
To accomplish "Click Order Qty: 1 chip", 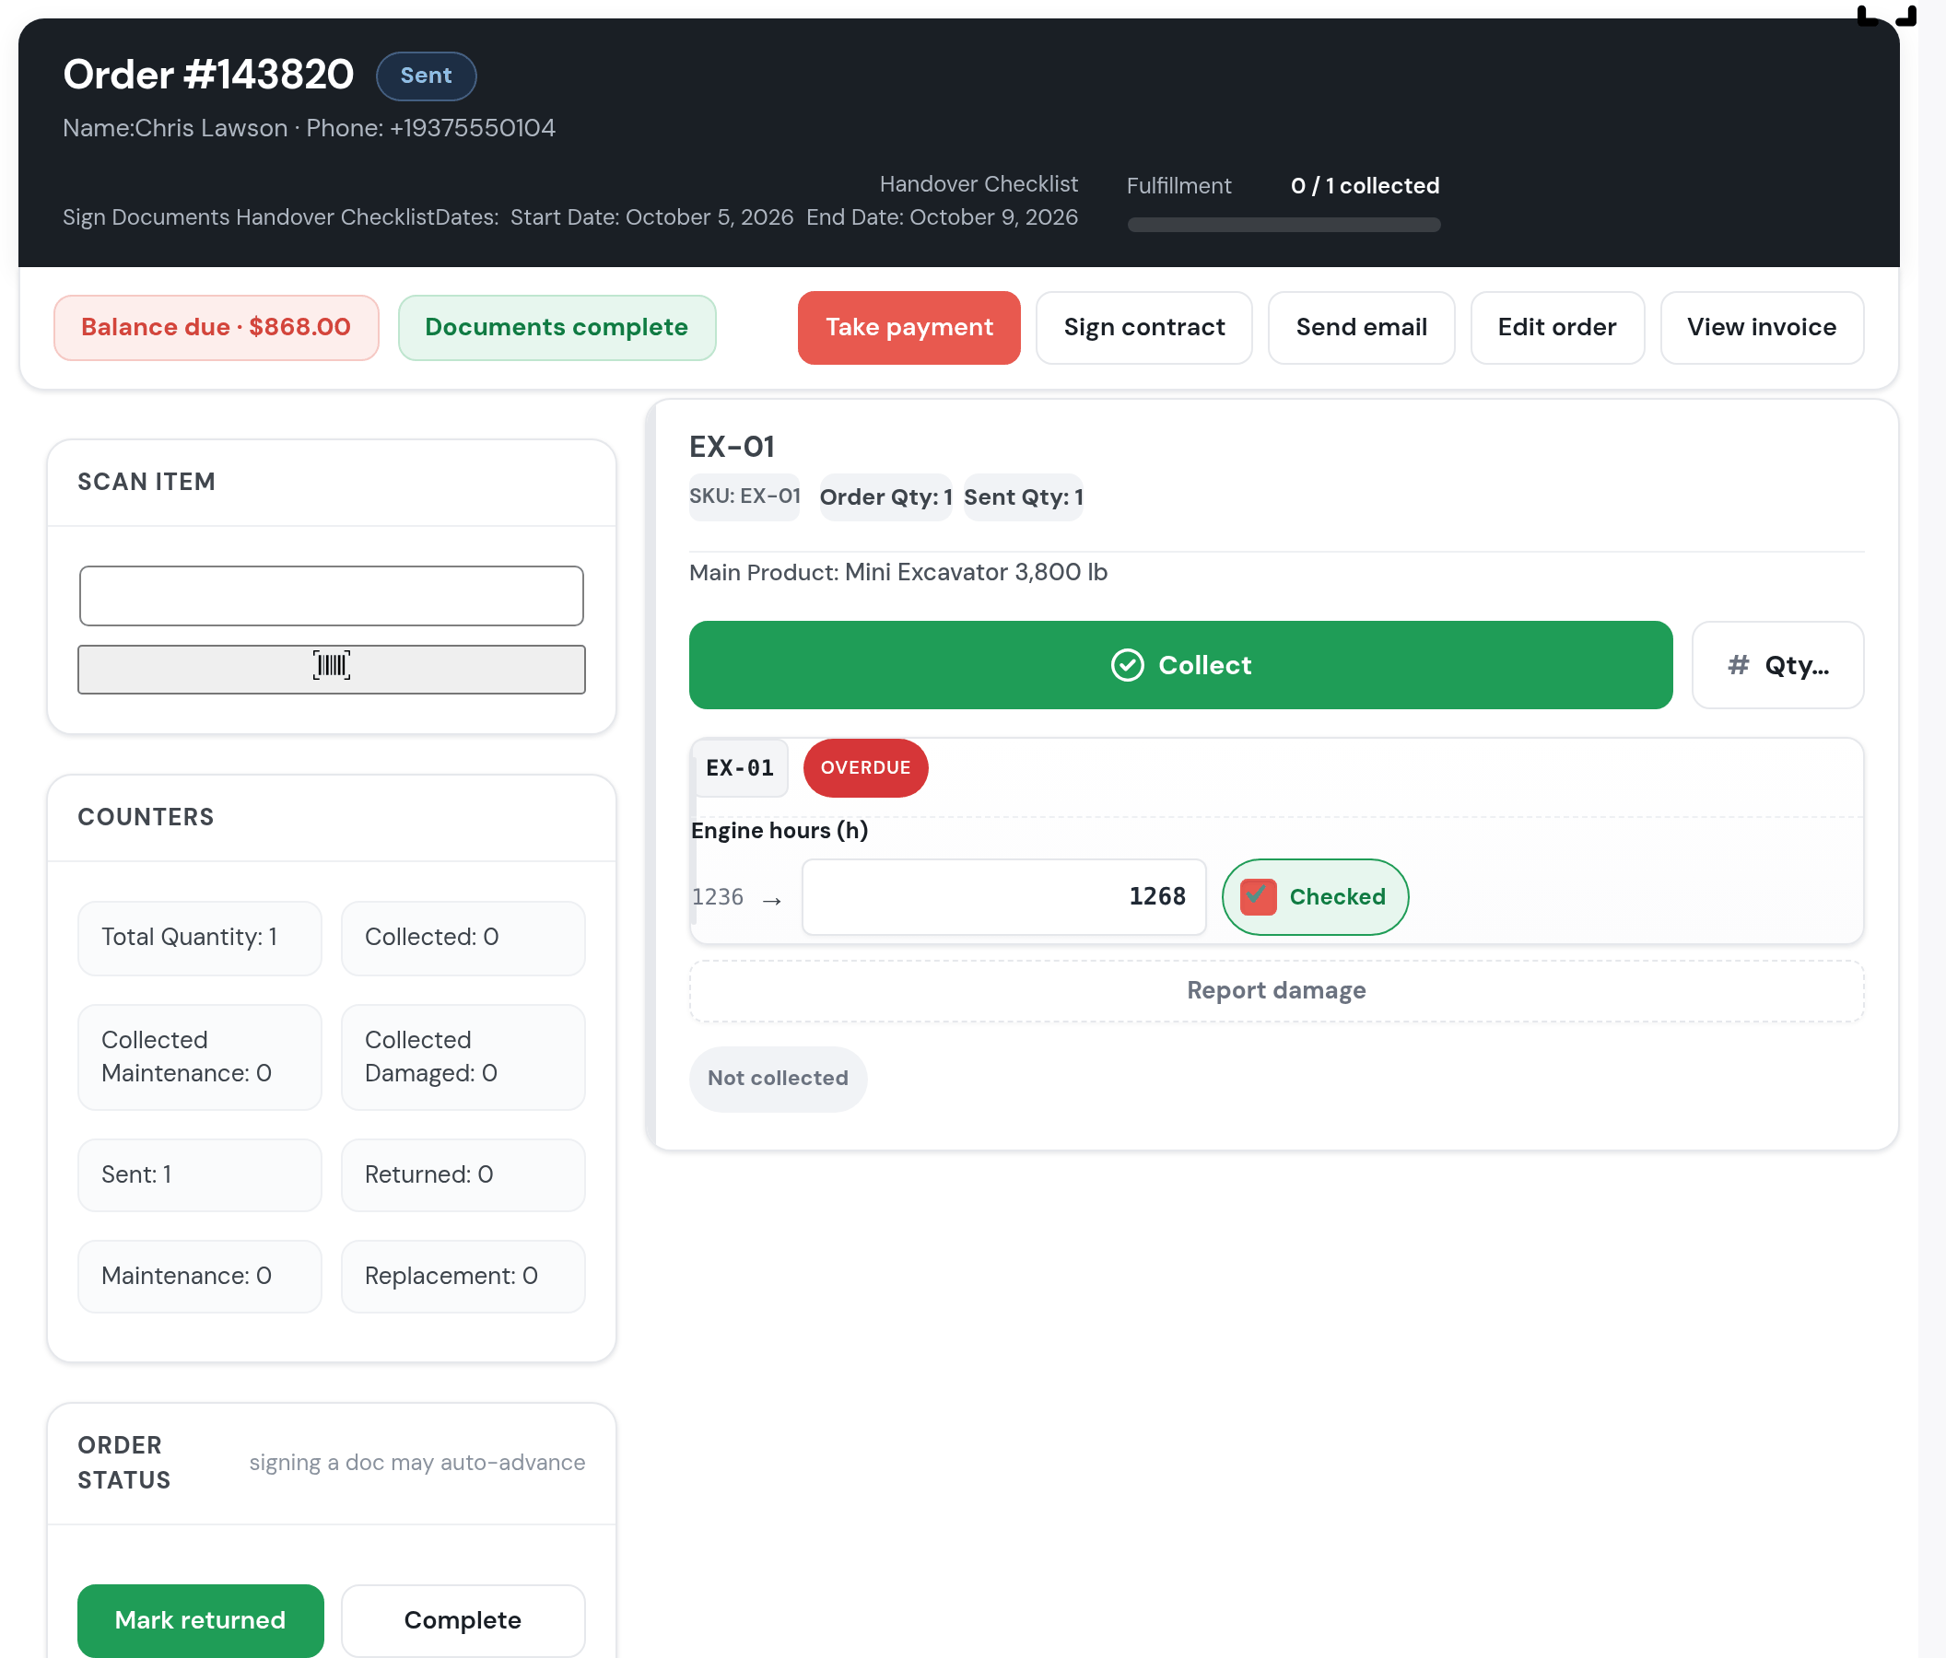I will [x=885, y=496].
